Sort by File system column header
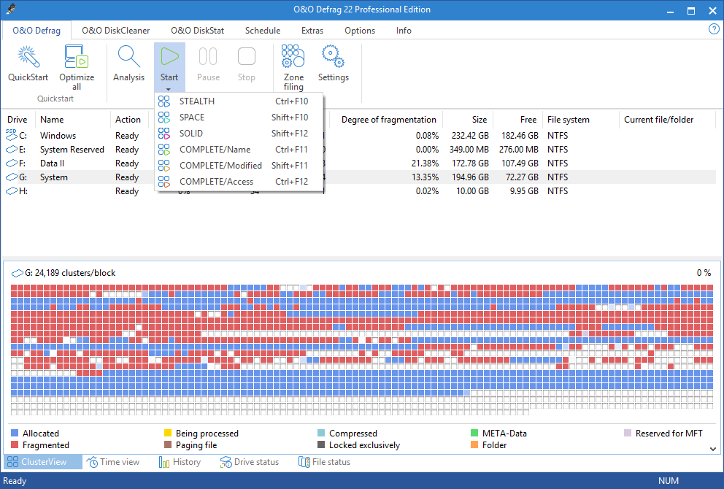 (x=581, y=120)
